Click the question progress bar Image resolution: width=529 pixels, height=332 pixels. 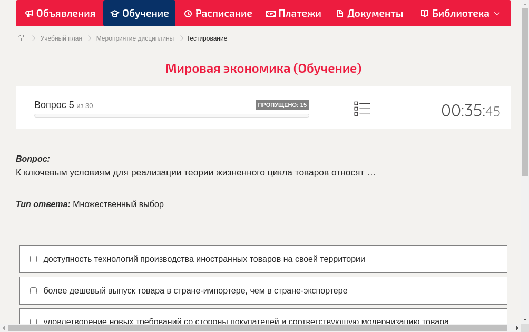171,115
